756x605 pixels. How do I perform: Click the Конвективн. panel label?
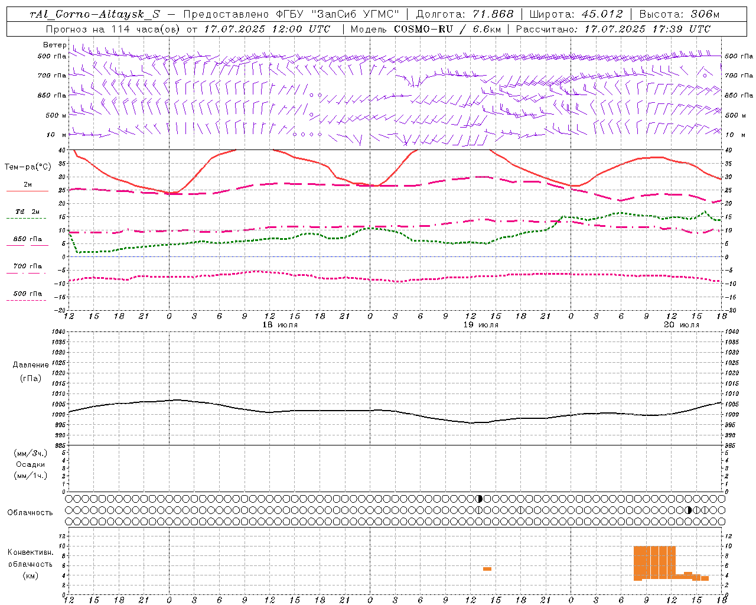pyautogui.click(x=31, y=552)
